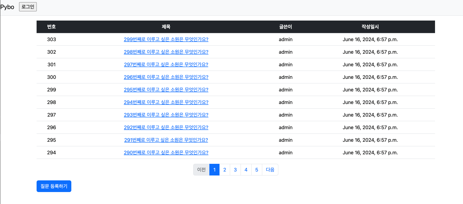
Task: Click row number 302
Action: (52, 52)
